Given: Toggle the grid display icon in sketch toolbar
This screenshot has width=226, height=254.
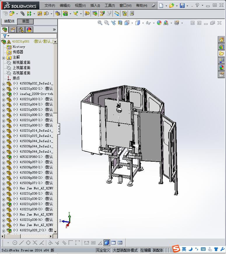Looking at the screenshot, I should click(93, 243).
